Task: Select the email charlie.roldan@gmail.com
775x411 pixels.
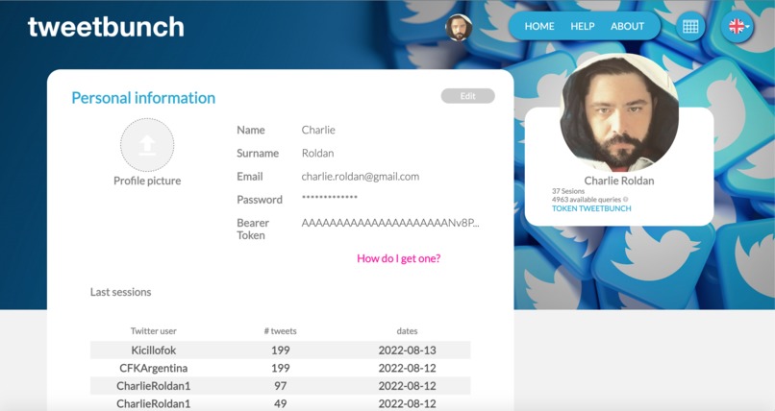Action: [x=361, y=177]
